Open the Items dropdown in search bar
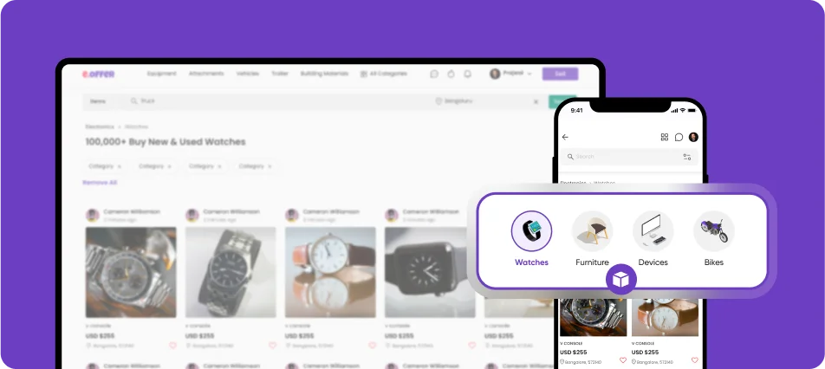The image size is (825, 369). (99, 101)
